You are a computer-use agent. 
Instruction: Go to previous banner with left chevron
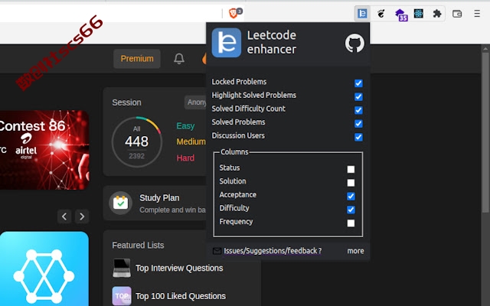coord(64,216)
